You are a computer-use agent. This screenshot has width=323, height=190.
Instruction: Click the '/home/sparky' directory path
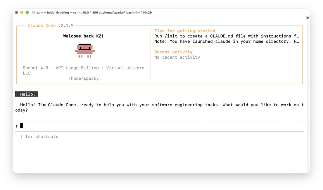[83, 79]
